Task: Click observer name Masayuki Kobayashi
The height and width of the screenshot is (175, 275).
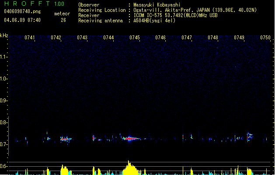Action: pyautogui.click(x=157, y=5)
